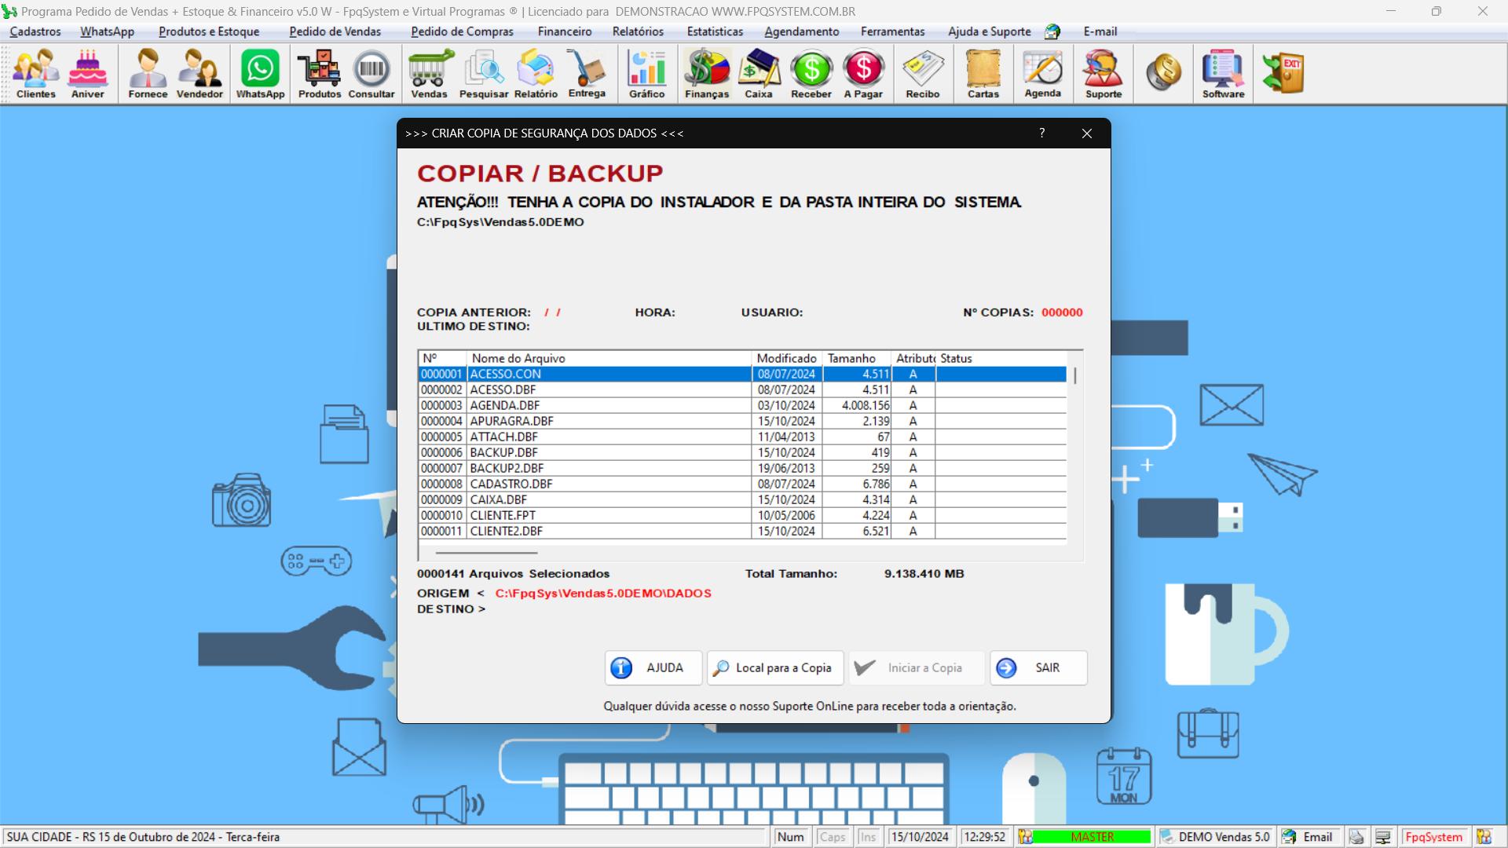Select the CAIXA.DBF file row
1508x848 pixels.
tap(742, 499)
